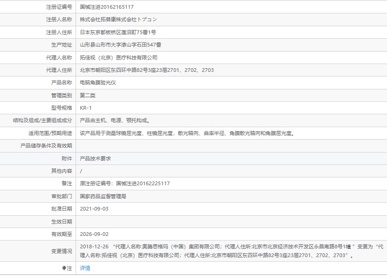Click the 批准日期 label

62,209
